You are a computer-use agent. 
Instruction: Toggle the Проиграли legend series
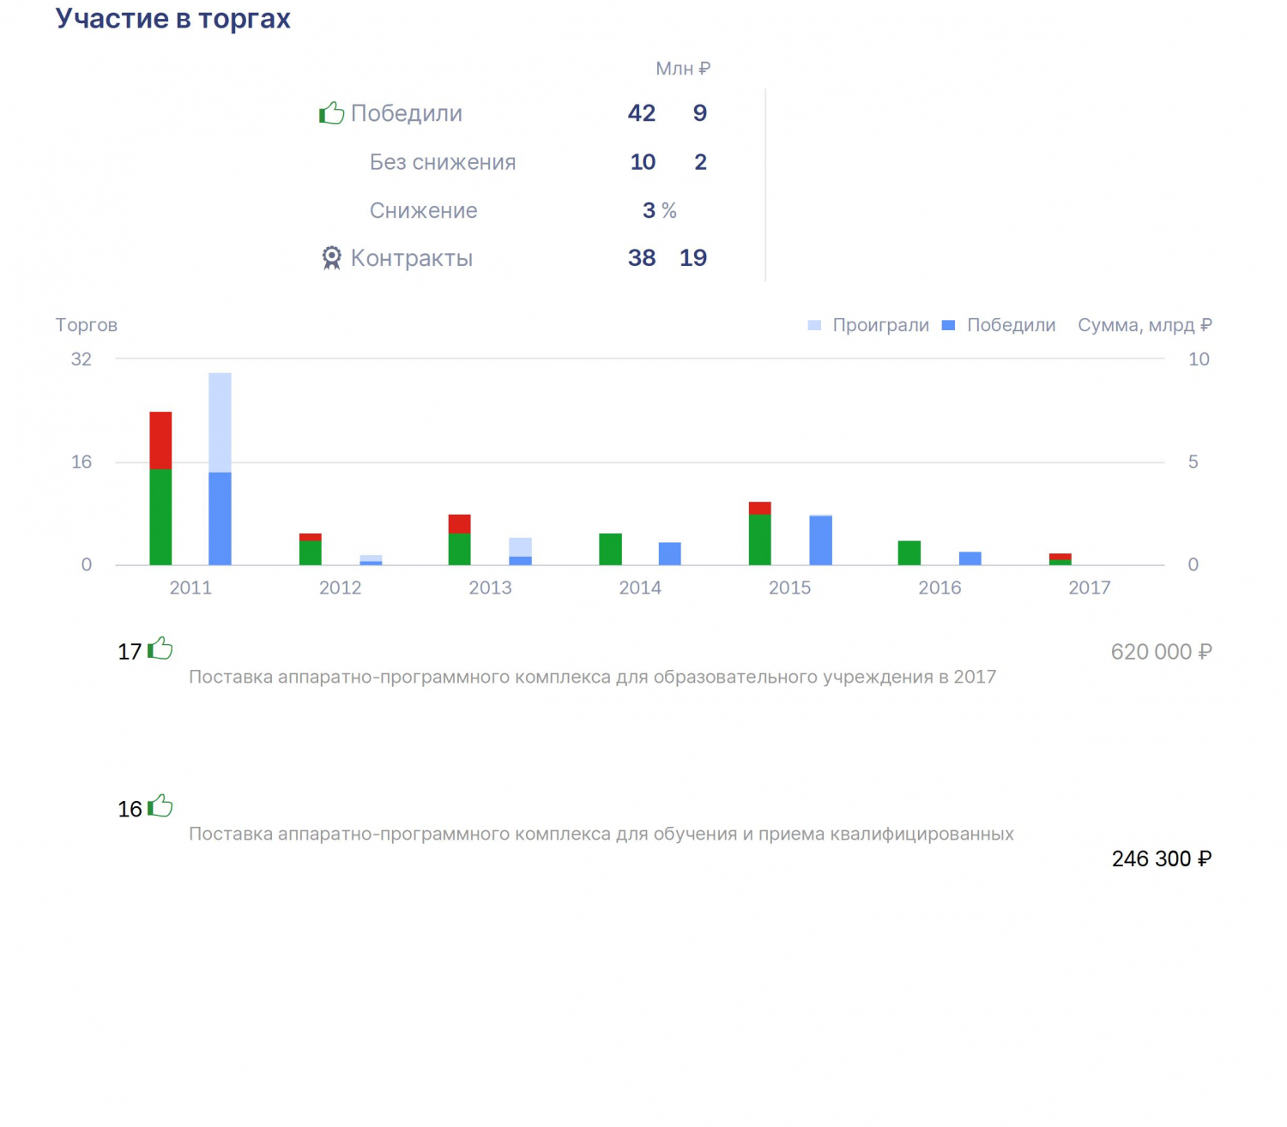coord(868,325)
